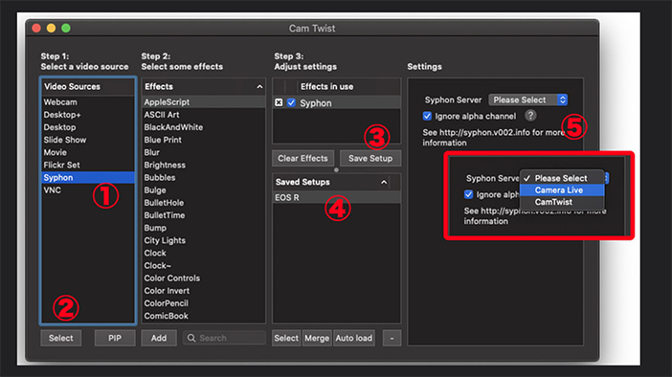Select Bump effect
The height and width of the screenshot is (377, 672).
coord(204,228)
